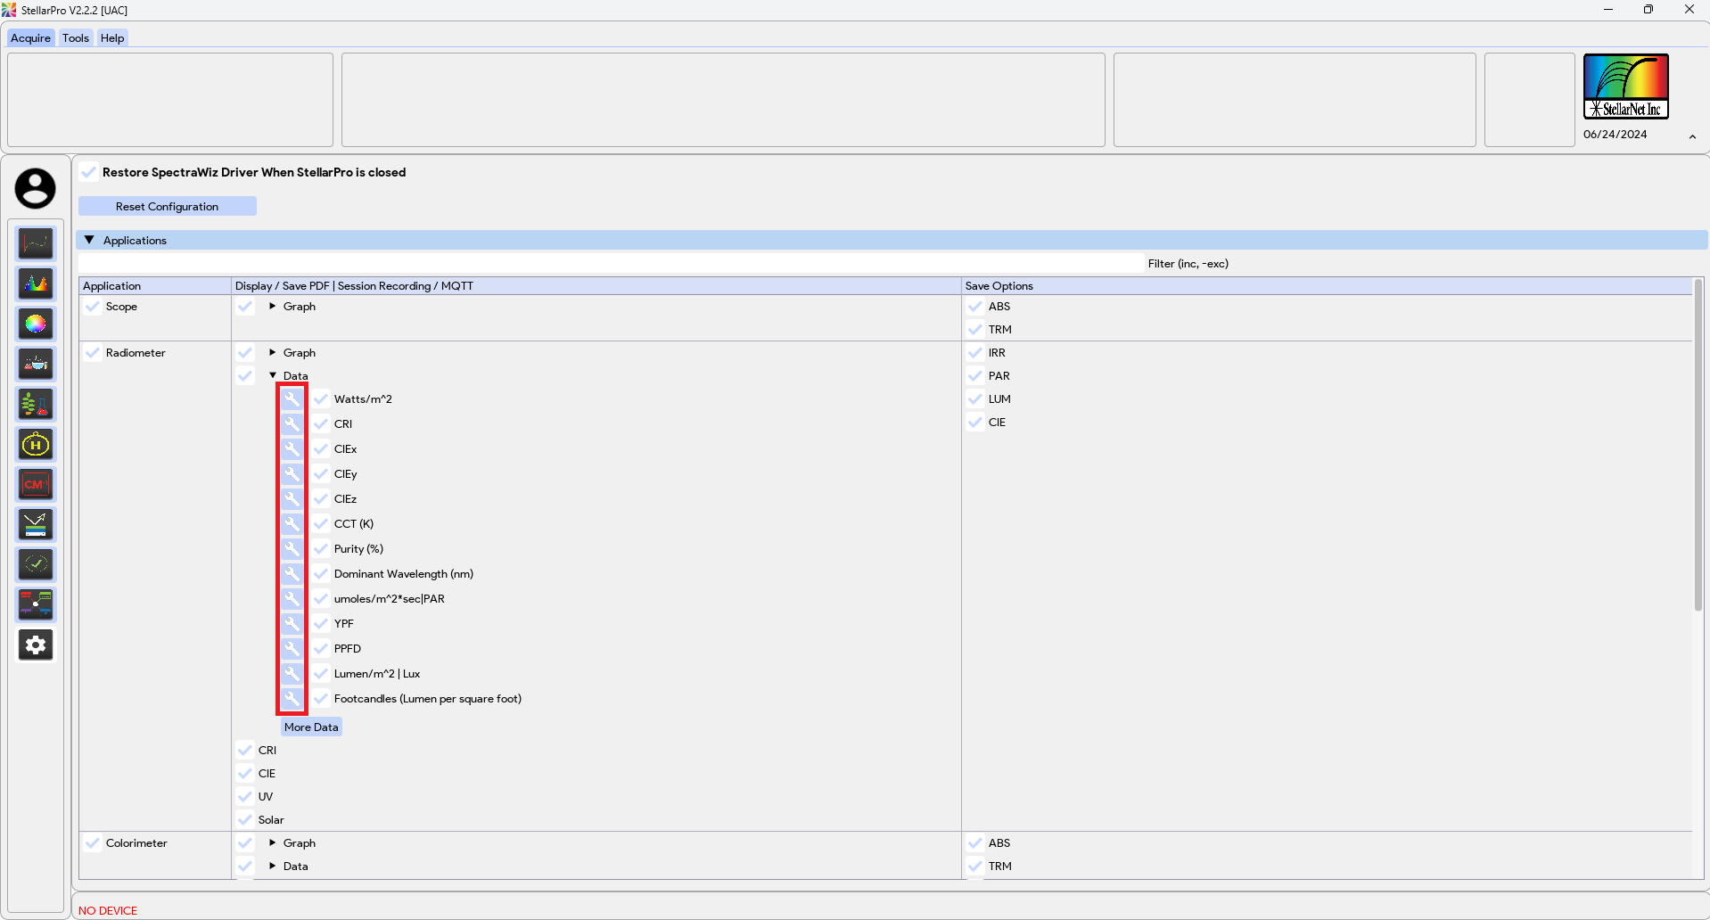Open the red CM-1 Raman icon

pyautogui.click(x=36, y=485)
